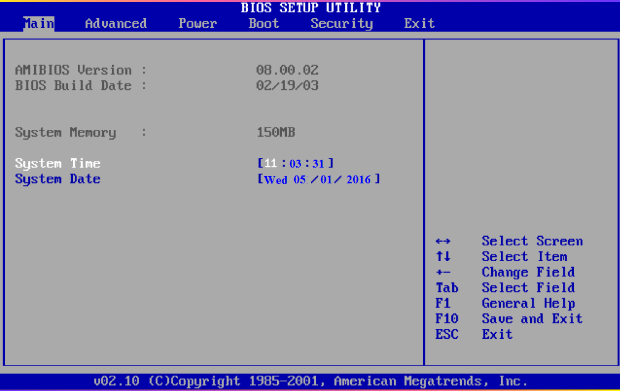Select the Main tab

point(39,24)
